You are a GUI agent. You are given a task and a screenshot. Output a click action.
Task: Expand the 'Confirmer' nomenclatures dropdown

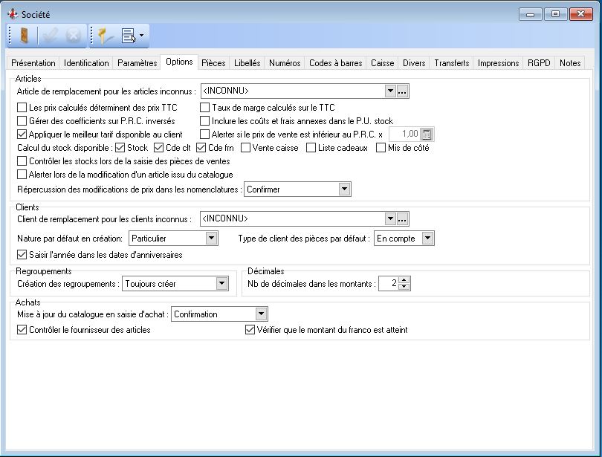point(344,189)
